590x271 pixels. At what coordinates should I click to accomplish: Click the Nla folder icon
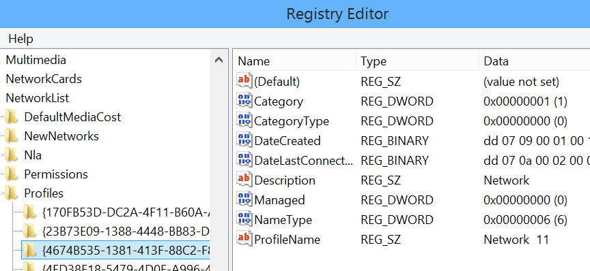[12, 155]
